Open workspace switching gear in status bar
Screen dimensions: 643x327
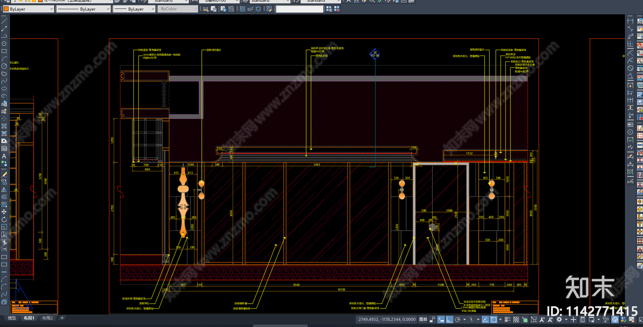click(x=559, y=319)
